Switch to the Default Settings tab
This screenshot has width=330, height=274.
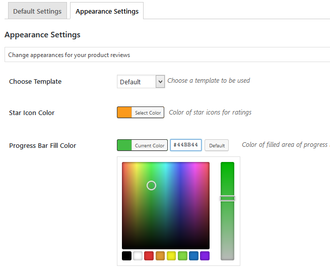(x=37, y=11)
